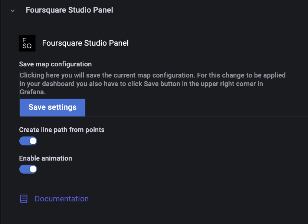Click the Save map configuration label
The image size is (308, 224).
click(x=55, y=64)
